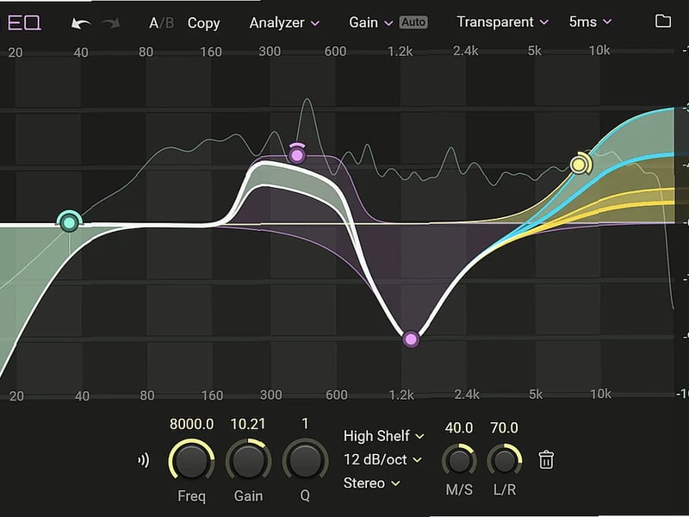Click the EQ logo icon
This screenshot has width=689, height=517.
tap(26, 22)
